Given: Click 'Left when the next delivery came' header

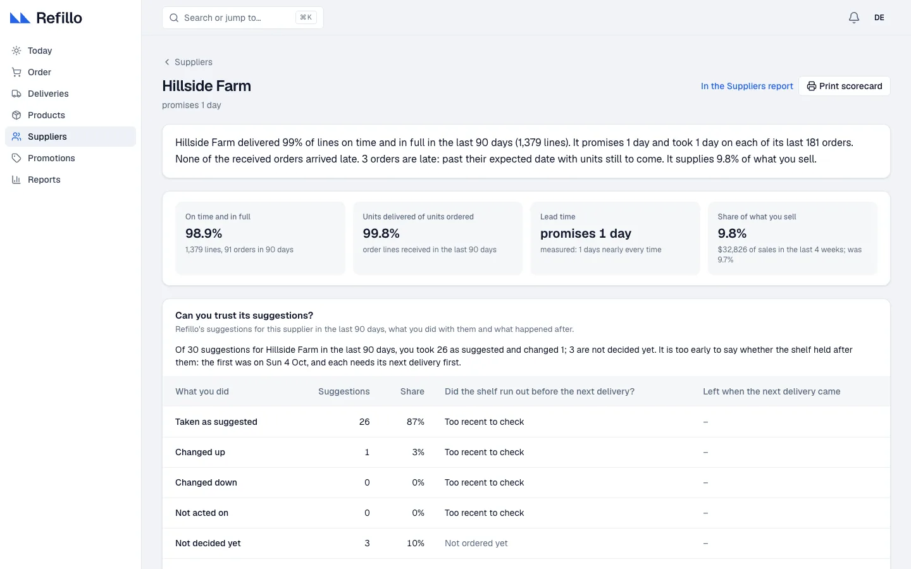Looking at the screenshot, I should point(772,391).
